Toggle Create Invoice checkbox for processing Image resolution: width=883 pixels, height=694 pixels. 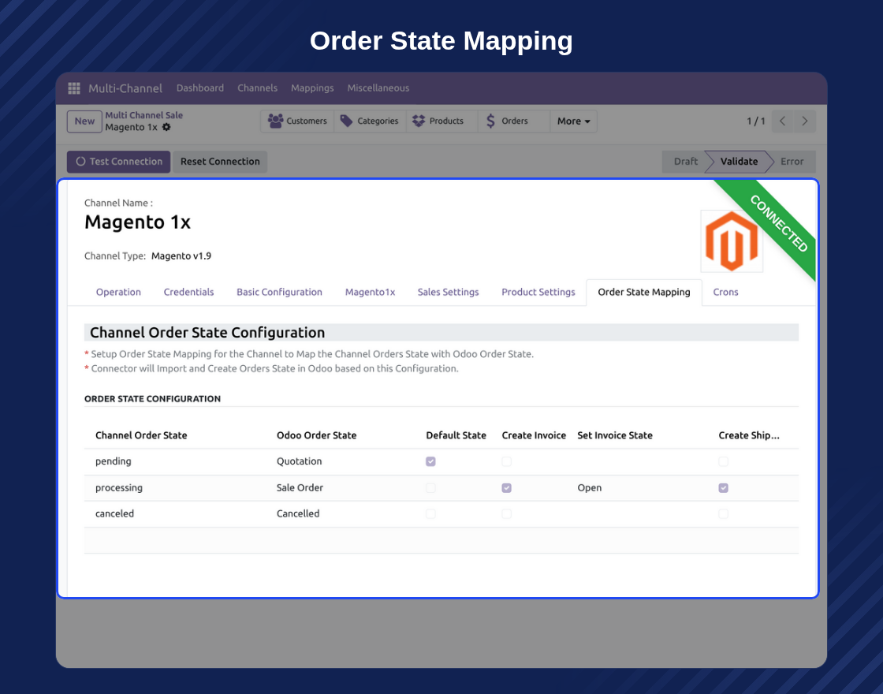pos(507,488)
